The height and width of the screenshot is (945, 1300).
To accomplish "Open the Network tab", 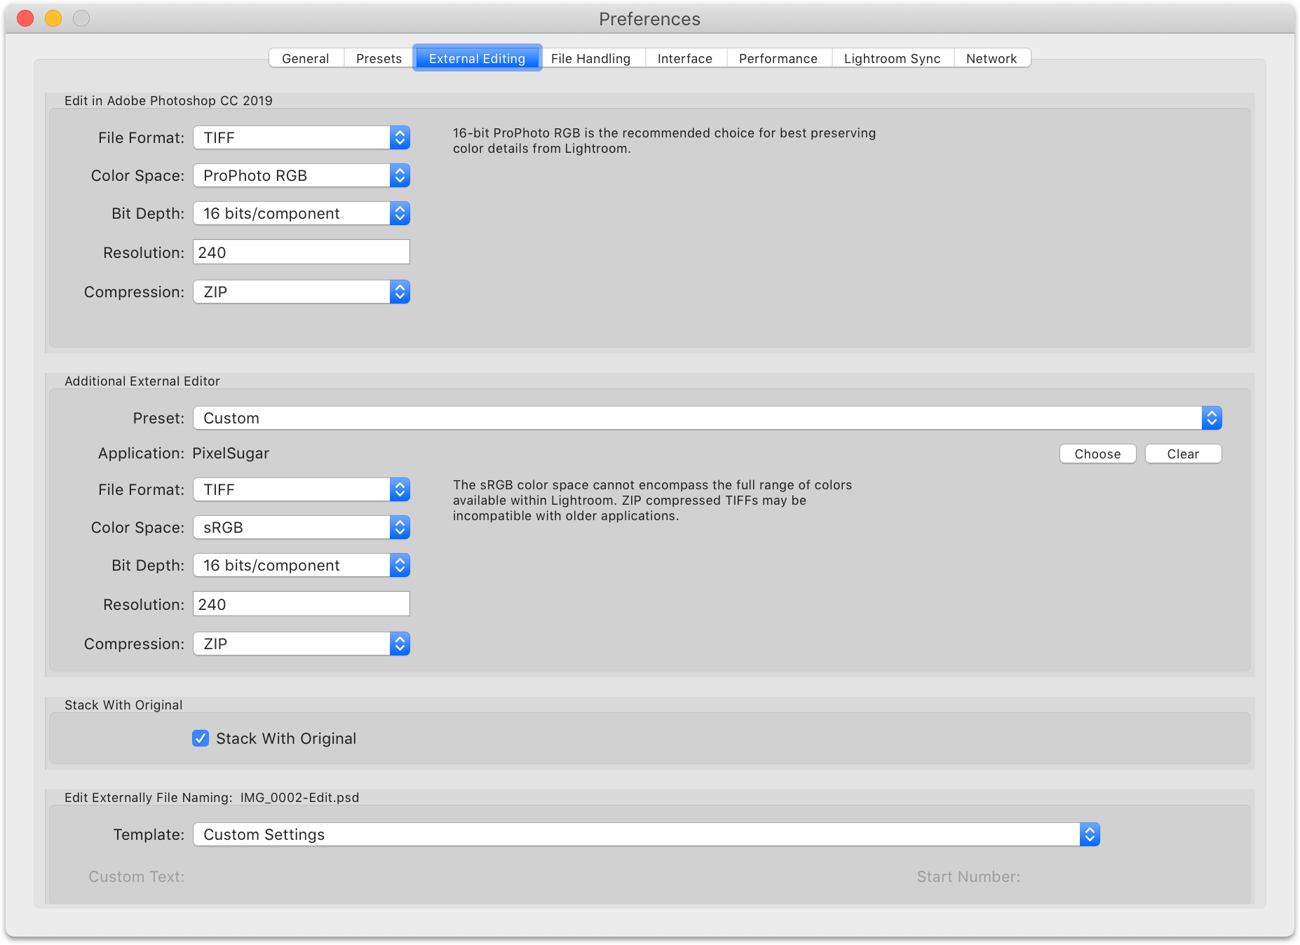I will (991, 58).
